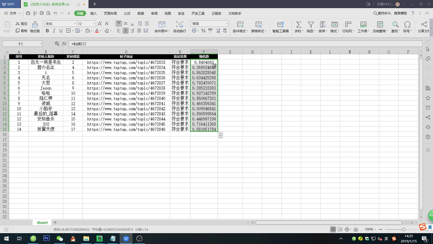
Task: Expand the font name dropdown (宋体)
Action: (x=75, y=24)
